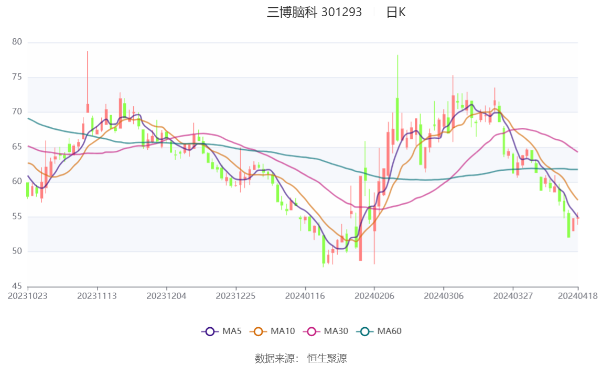Click the 80 price axis label
602x366 pixels.
coord(17,42)
